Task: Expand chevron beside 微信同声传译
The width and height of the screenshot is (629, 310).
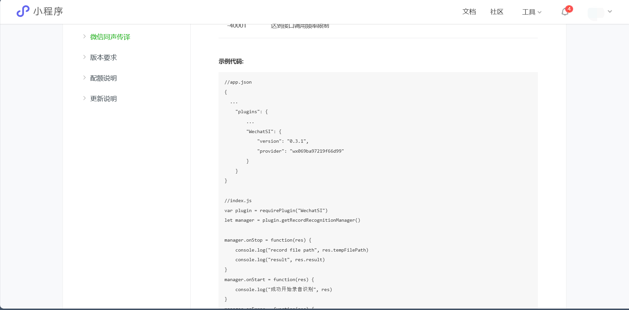Action: 84,37
